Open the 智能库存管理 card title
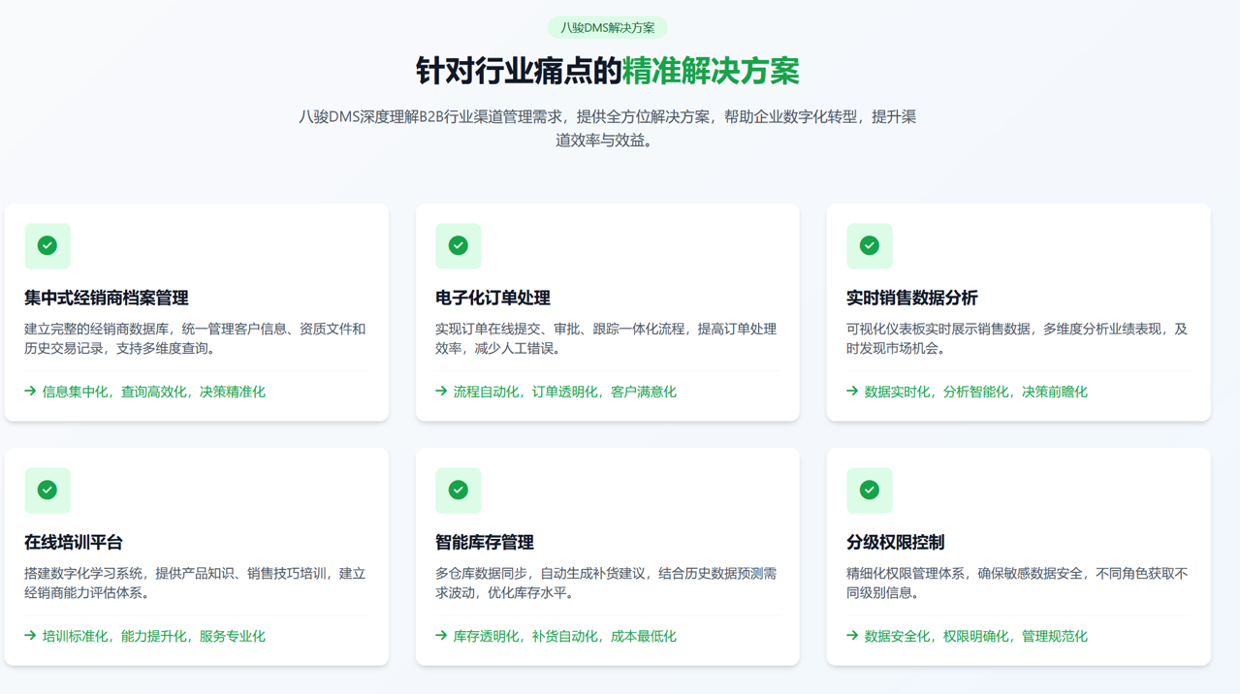Viewport: 1240px width, 694px height. tap(485, 542)
